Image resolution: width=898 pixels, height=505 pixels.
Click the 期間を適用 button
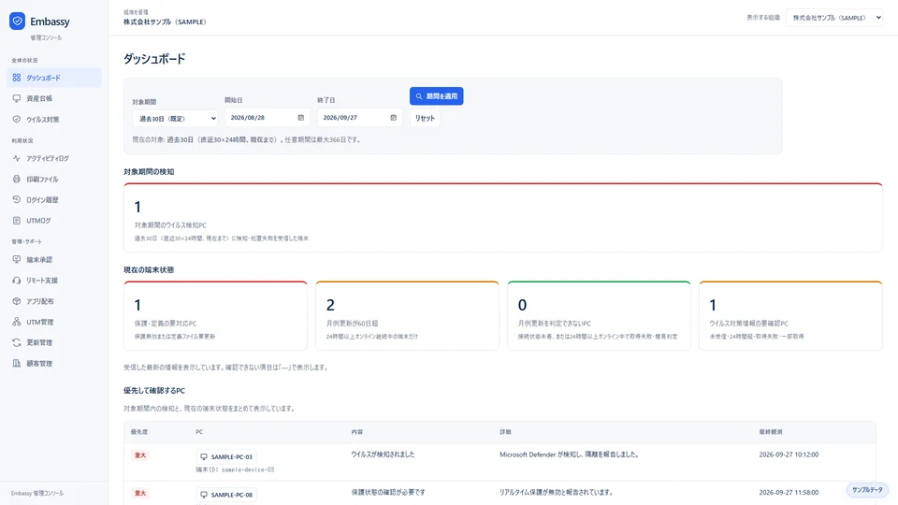point(437,96)
